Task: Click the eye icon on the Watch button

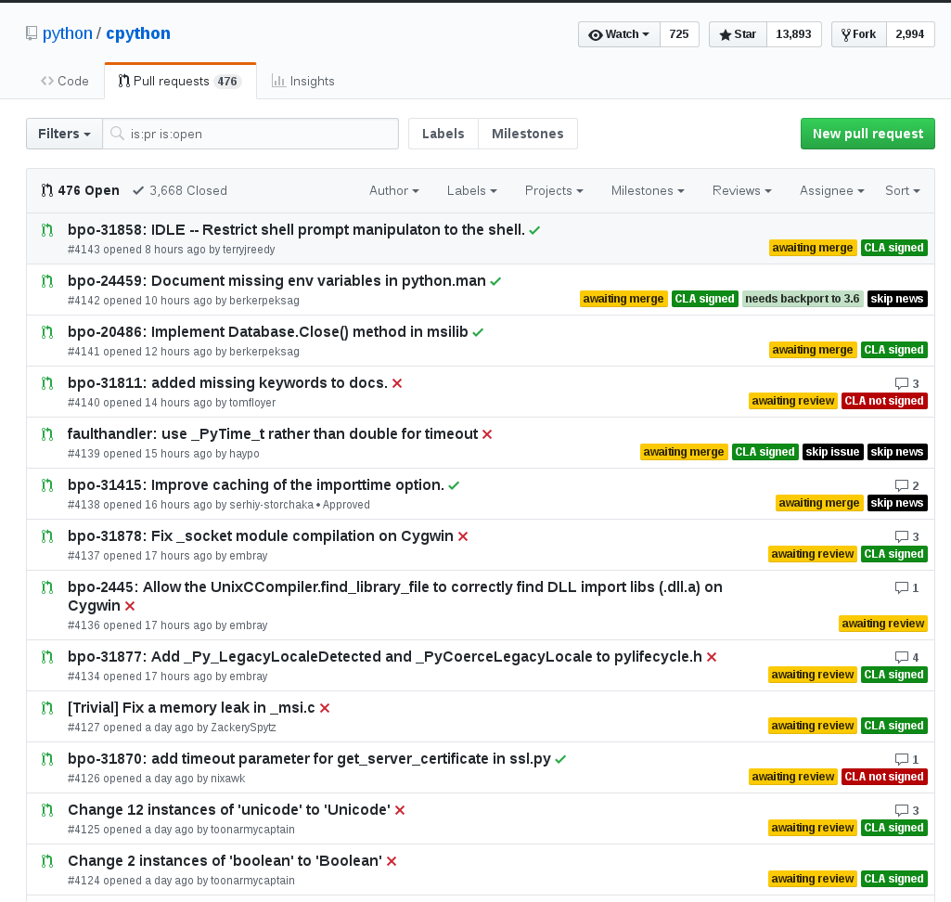Action: (596, 34)
